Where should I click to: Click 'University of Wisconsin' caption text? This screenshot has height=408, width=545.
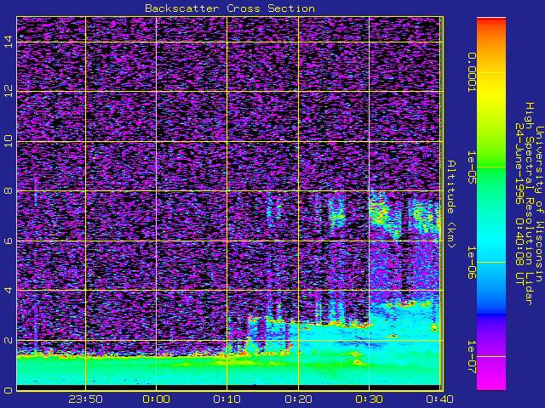point(539,204)
